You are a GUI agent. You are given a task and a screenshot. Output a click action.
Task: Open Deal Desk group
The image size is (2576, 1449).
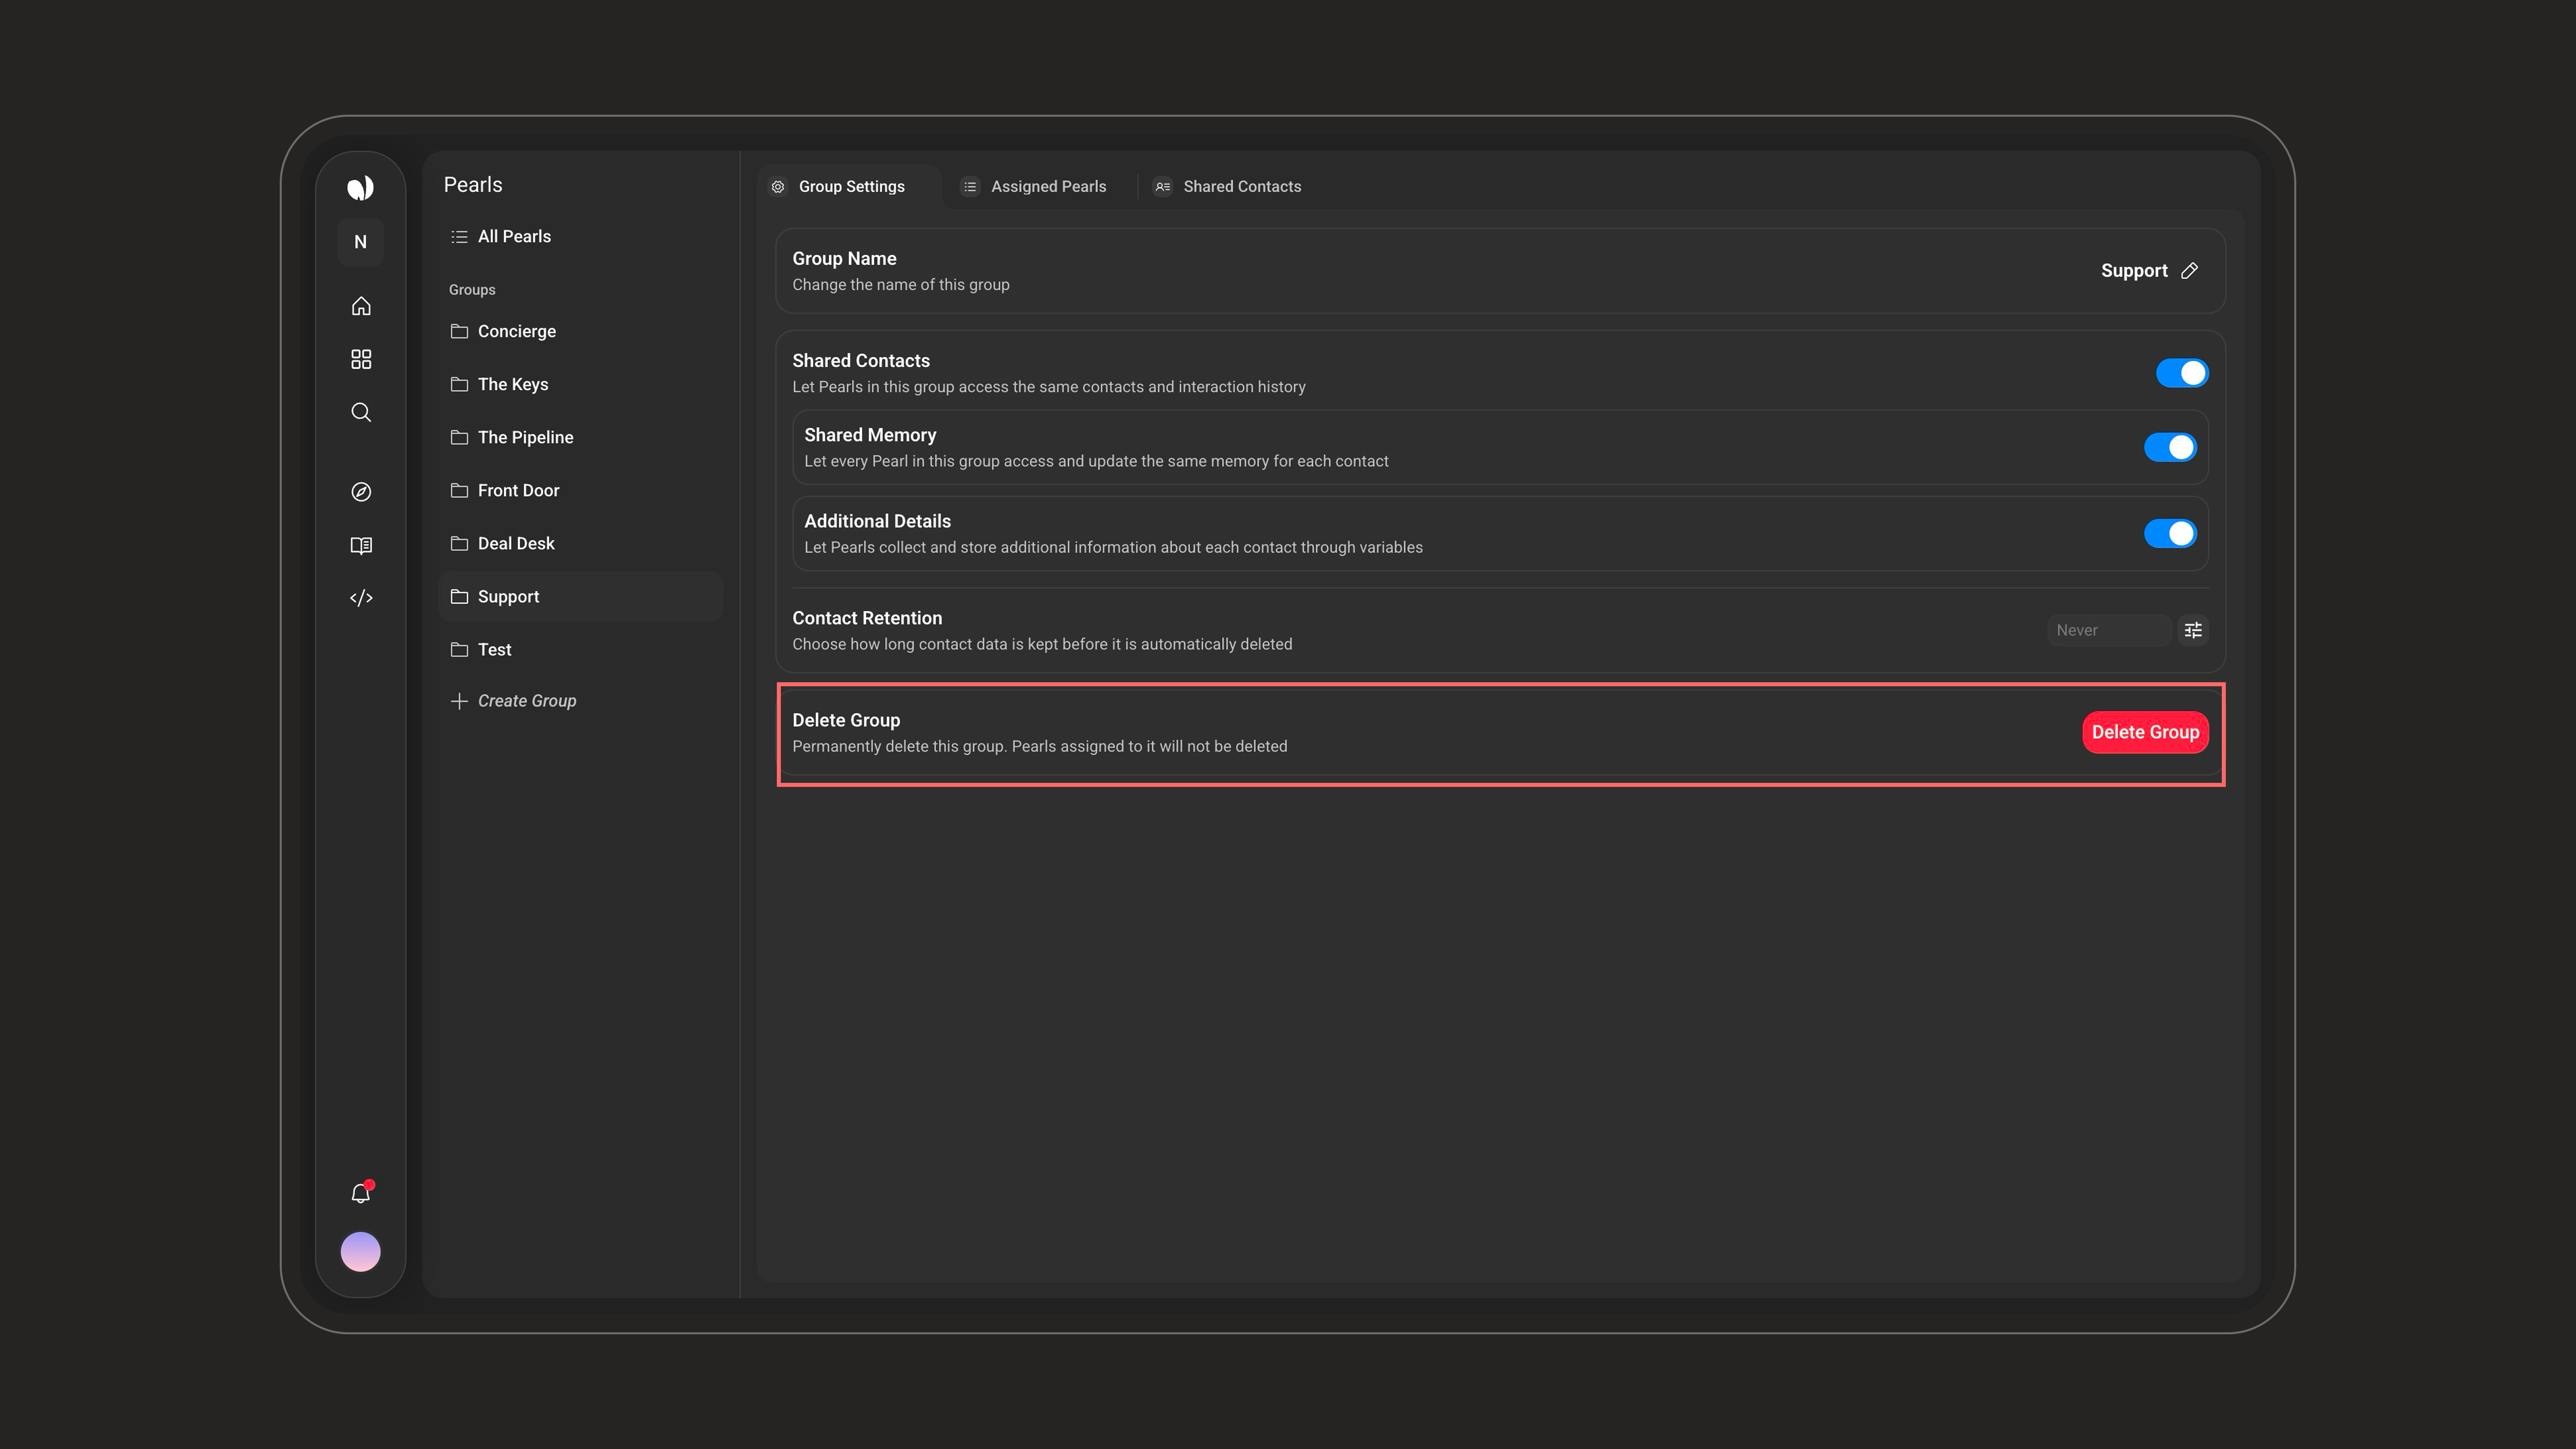(x=580, y=543)
